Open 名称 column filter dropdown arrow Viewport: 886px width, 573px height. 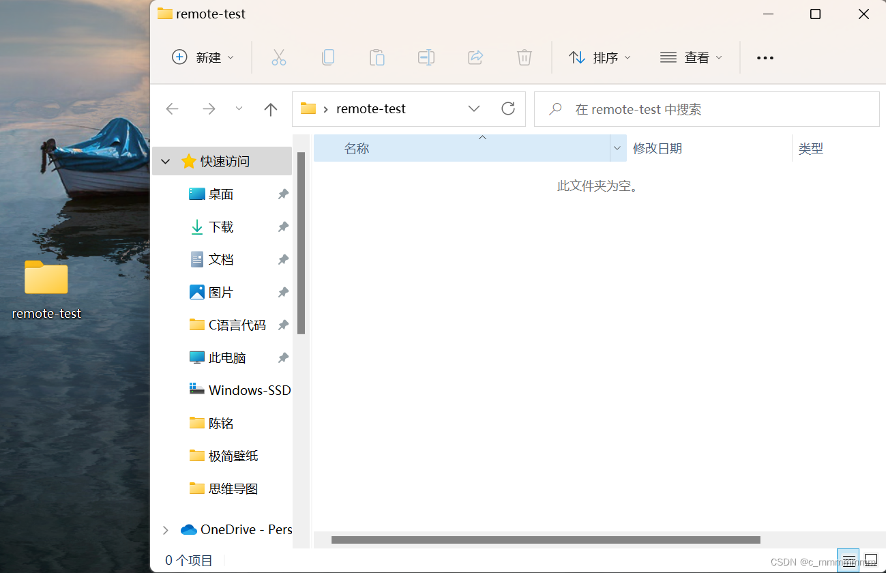pyautogui.click(x=618, y=148)
